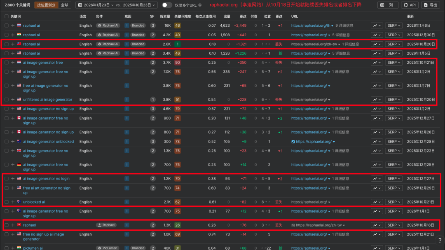Open SERP dropdown for ai image generator free

(393, 63)
